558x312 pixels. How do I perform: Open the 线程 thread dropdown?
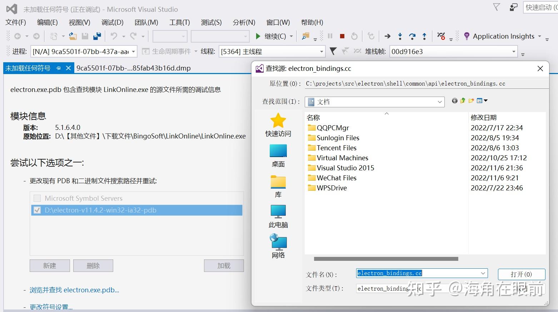321,51
